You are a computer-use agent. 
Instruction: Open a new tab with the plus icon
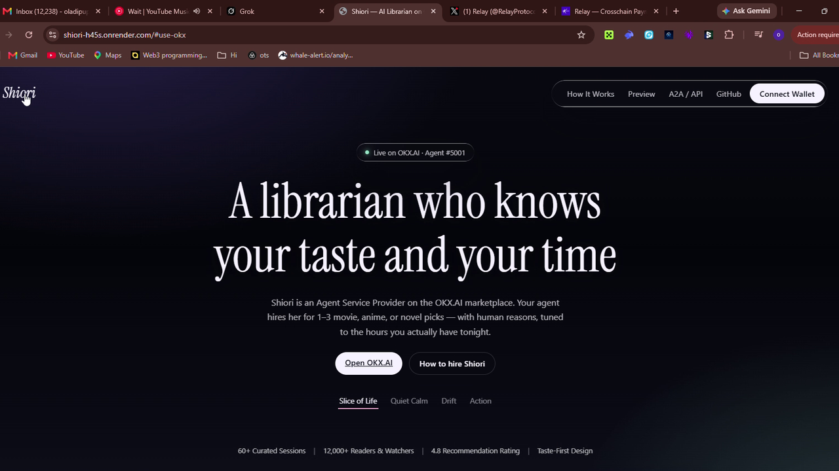pos(676,11)
